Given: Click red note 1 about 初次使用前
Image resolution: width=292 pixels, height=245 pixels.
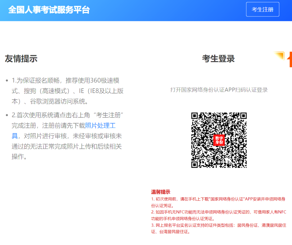Looking at the screenshot, I should coord(218,202).
